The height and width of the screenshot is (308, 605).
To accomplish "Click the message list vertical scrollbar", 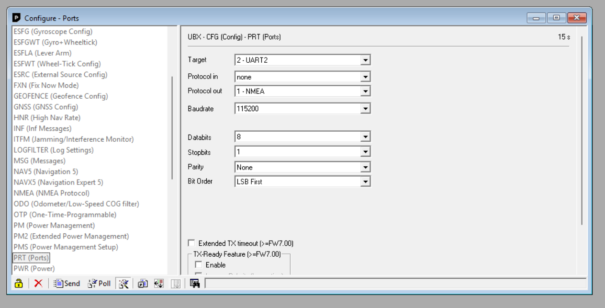I will (172, 127).
